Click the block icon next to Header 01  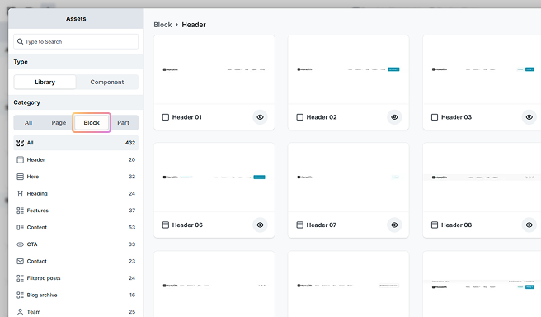pyautogui.click(x=166, y=117)
